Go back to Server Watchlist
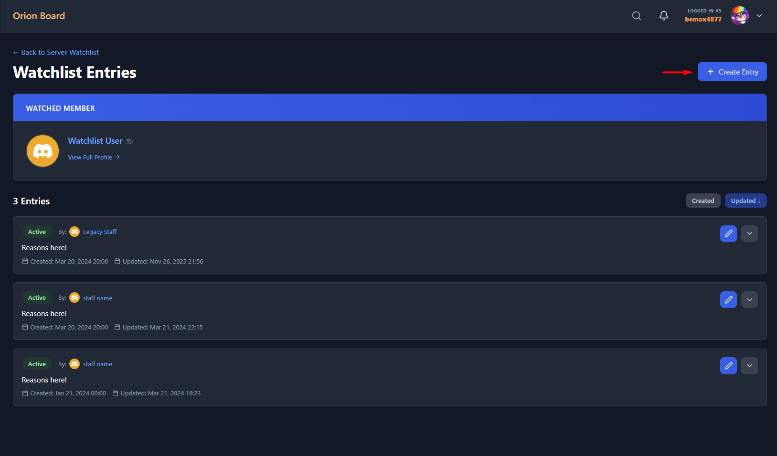The height and width of the screenshot is (456, 777). [55, 52]
